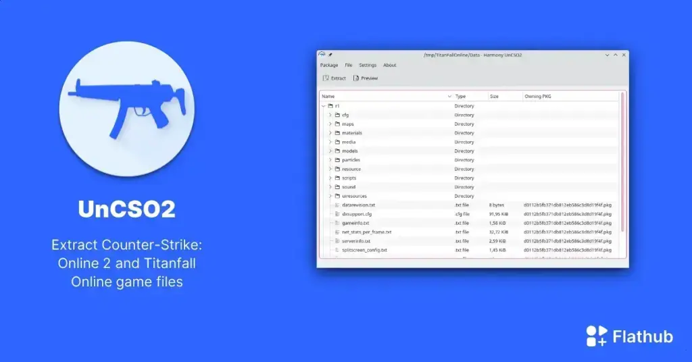
Task: Expand the models folder
Action: point(330,151)
